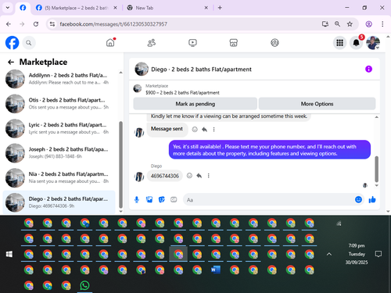Open the Facebook menu grid icon

pyautogui.click(x=339, y=43)
